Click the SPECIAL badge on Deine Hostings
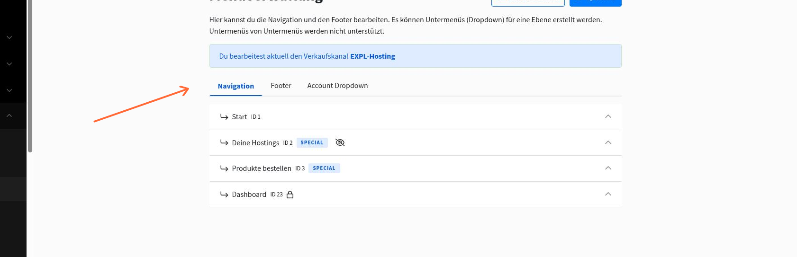The height and width of the screenshot is (257, 797). point(312,142)
